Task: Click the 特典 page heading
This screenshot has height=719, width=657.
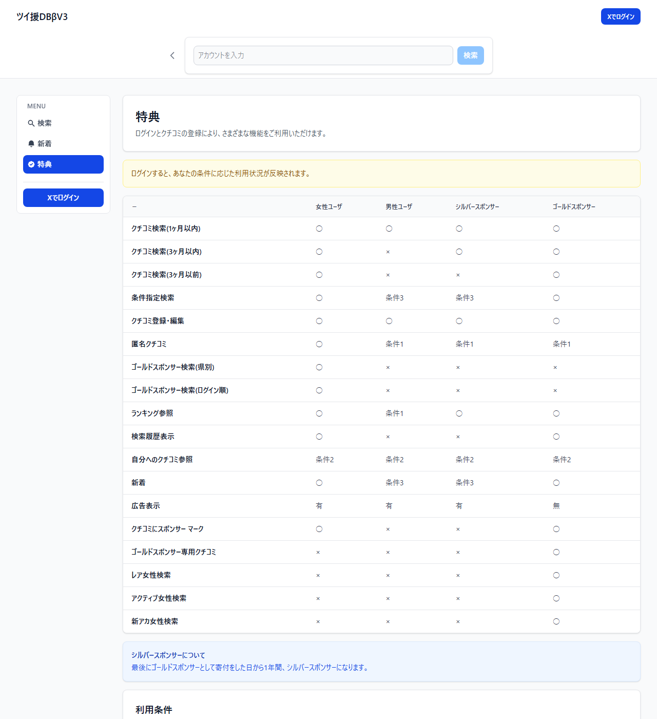Action: point(148,117)
